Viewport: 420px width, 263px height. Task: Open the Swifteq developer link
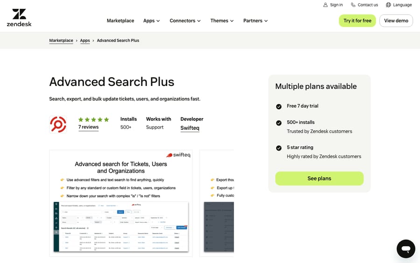tap(190, 128)
